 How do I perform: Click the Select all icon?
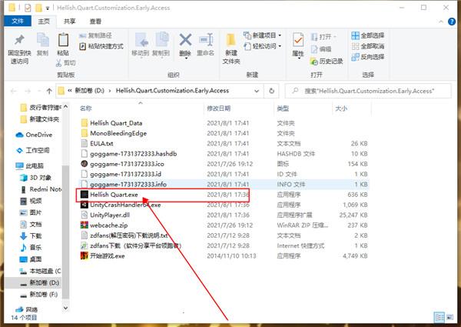point(355,35)
